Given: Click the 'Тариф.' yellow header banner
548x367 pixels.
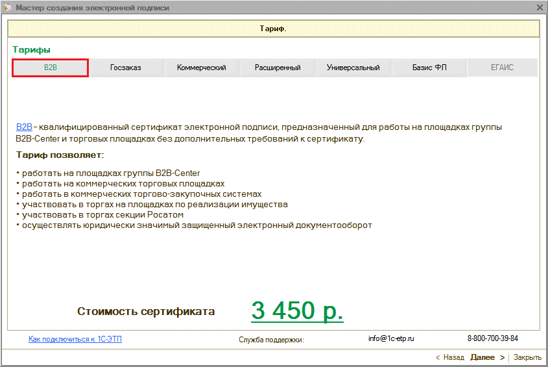Looking at the screenshot, I should tap(274, 29).
